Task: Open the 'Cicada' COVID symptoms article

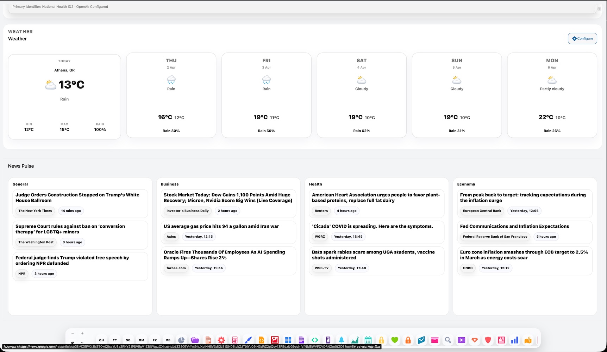Action: coord(373,226)
